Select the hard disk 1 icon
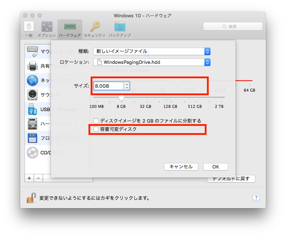 [x=32, y=124]
